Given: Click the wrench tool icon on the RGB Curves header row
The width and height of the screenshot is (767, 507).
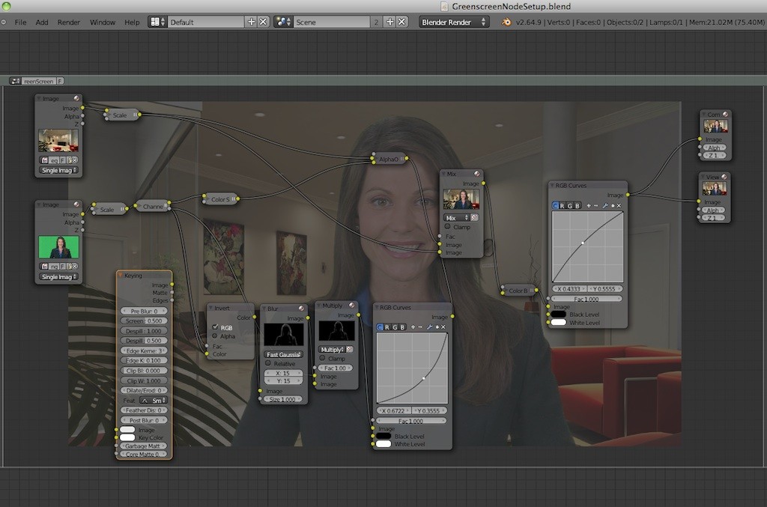Looking at the screenshot, I should tap(605, 207).
